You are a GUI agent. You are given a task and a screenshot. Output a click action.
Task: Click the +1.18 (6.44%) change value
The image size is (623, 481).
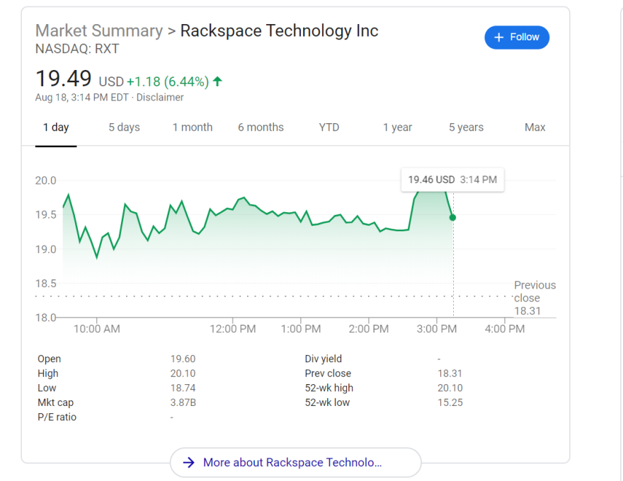[168, 82]
